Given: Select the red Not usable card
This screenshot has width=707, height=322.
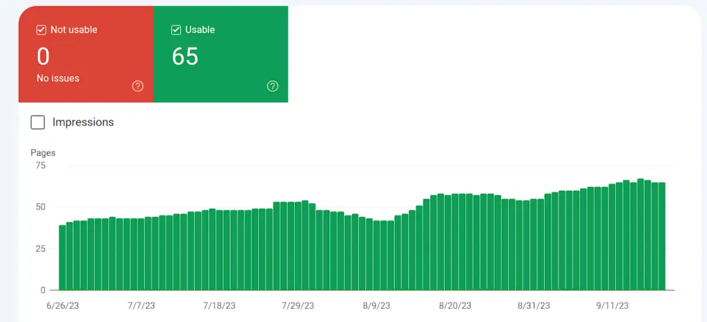Looking at the screenshot, I should 86,54.
